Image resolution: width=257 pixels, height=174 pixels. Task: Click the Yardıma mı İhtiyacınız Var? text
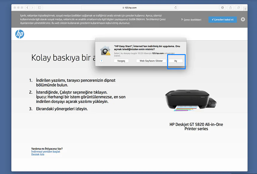click(x=47, y=149)
